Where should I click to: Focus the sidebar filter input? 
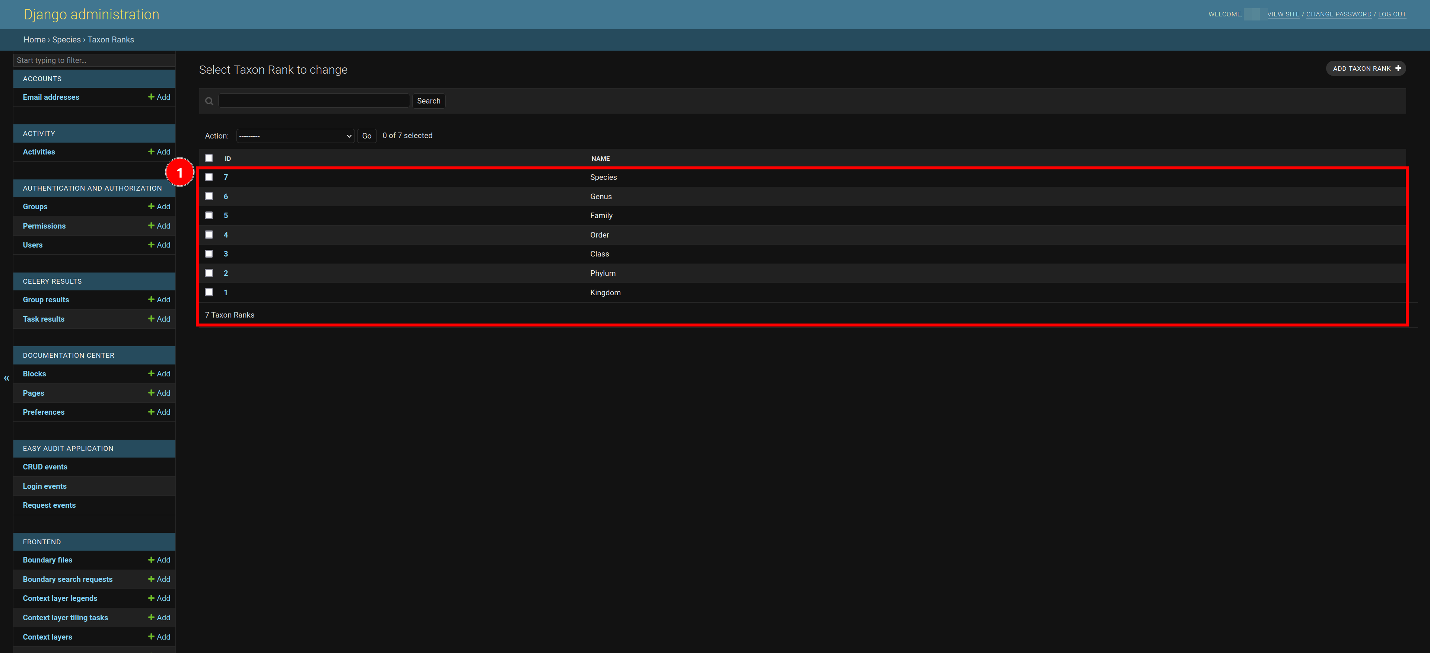(94, 60)
